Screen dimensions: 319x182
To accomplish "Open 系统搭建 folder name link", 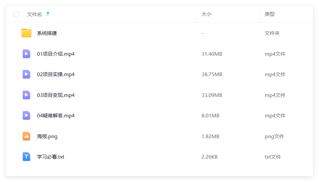I will pyautogui.click(x=47, y=33).
